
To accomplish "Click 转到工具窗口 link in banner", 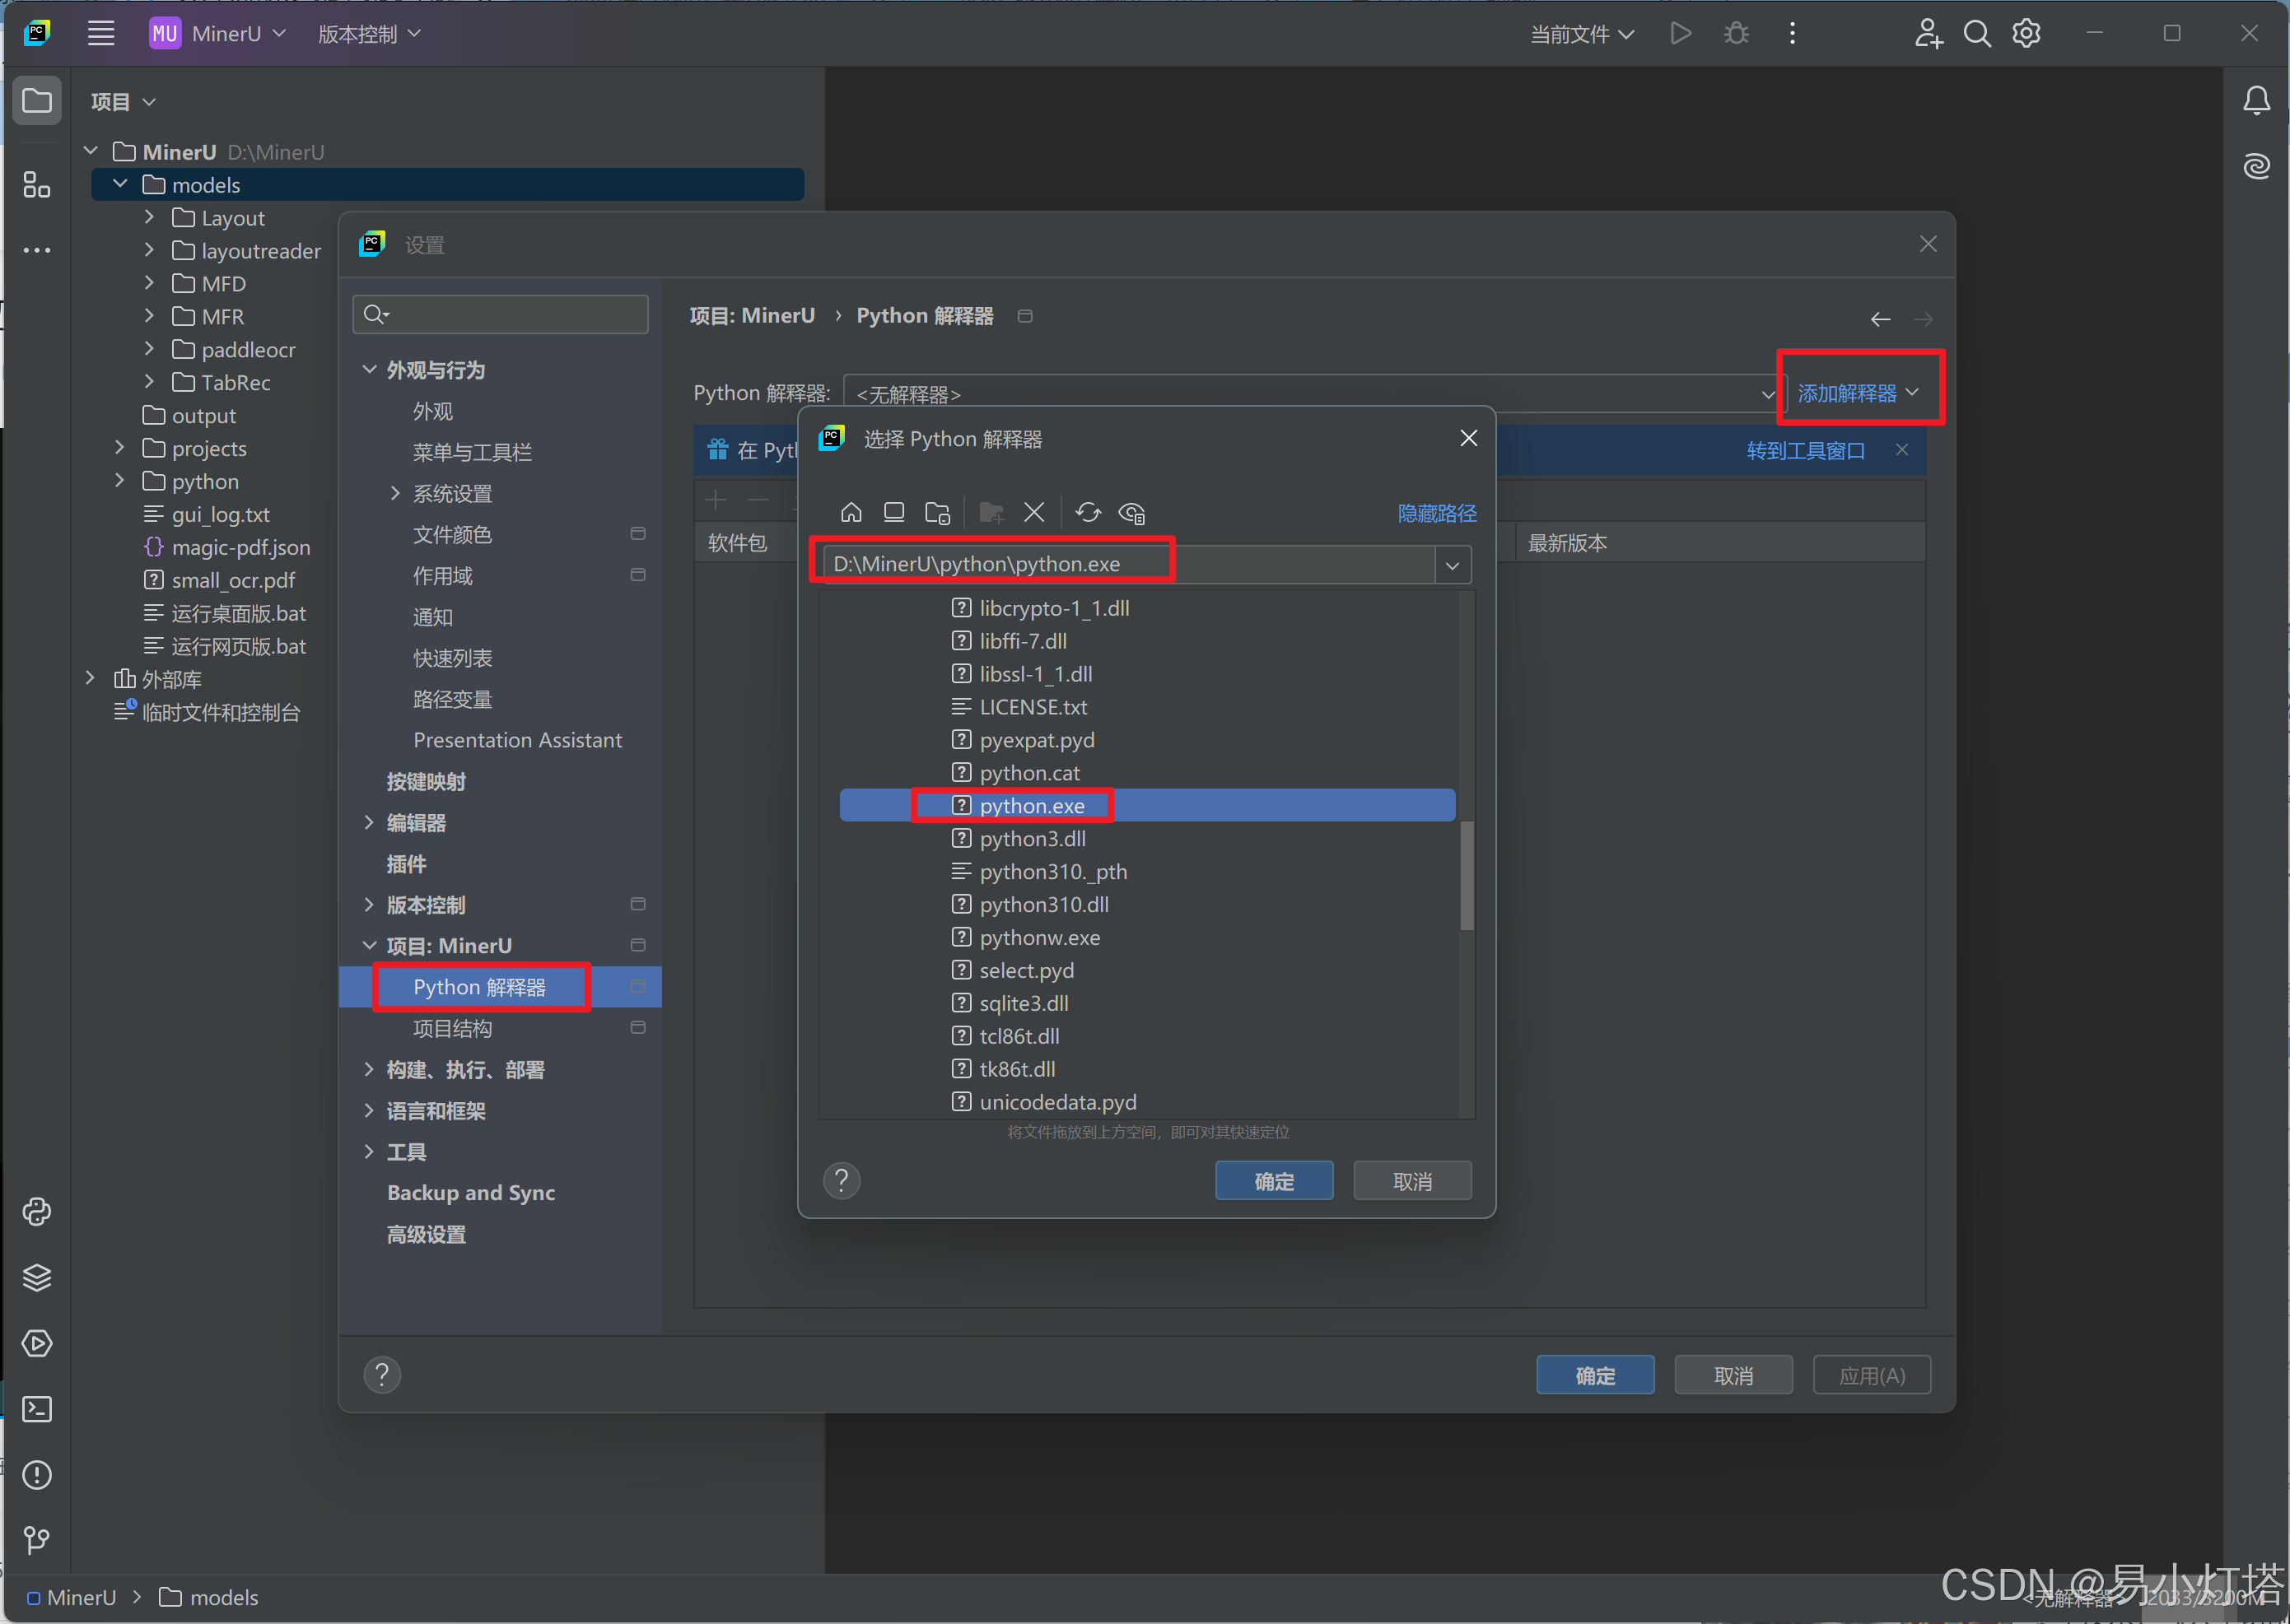I will [x=1804, y=451].
